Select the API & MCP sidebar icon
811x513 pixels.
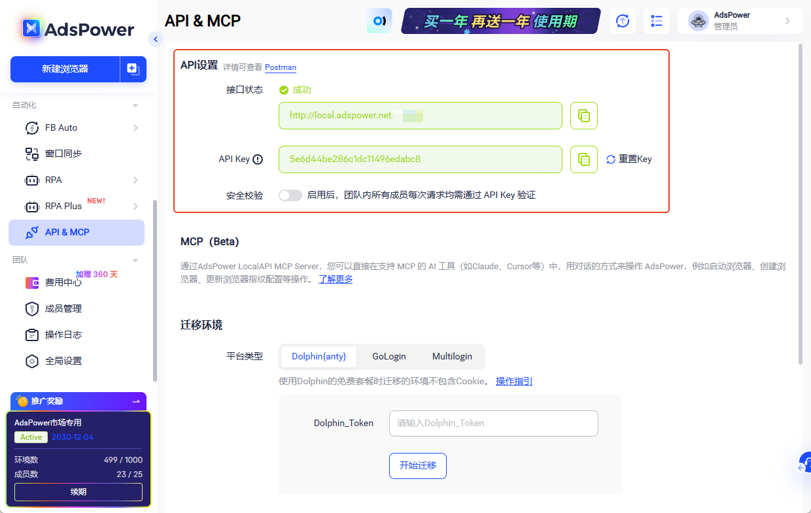click(32, 232)
